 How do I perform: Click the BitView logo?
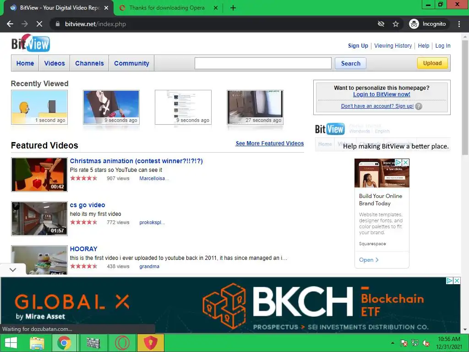click(x=31, y=44)
